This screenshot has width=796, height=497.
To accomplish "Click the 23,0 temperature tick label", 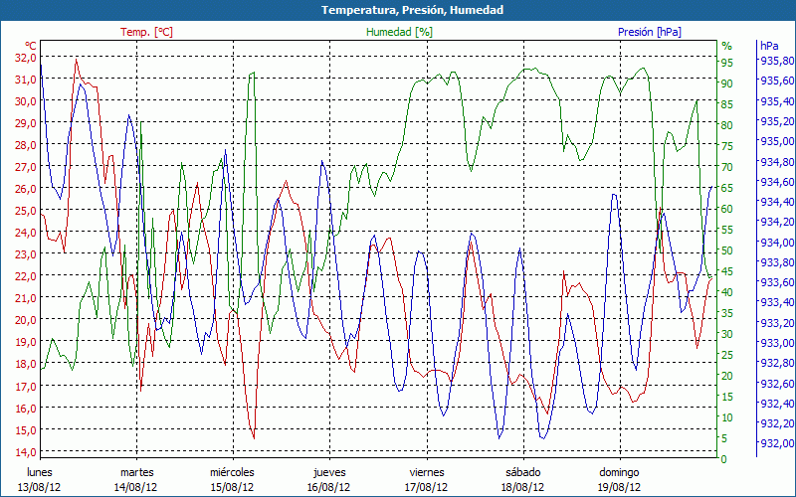I will [25, 254].
